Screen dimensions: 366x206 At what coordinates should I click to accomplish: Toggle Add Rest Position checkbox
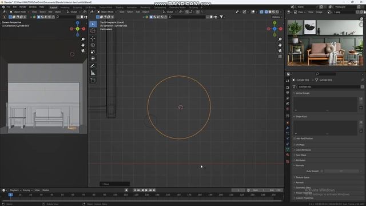pos(295,138)
